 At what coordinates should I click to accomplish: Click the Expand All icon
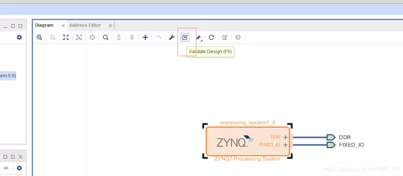(x=132, y=37)
